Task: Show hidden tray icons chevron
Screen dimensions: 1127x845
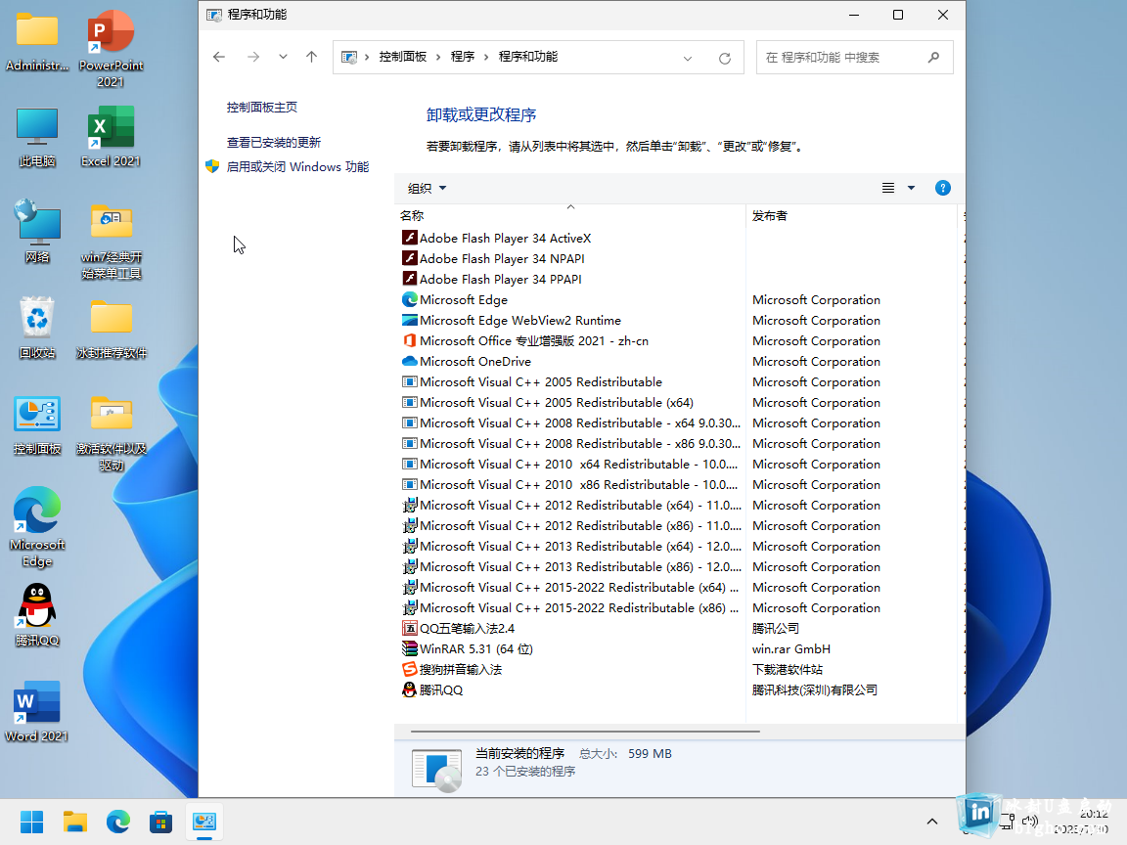Action: click(x=932, y=822)
